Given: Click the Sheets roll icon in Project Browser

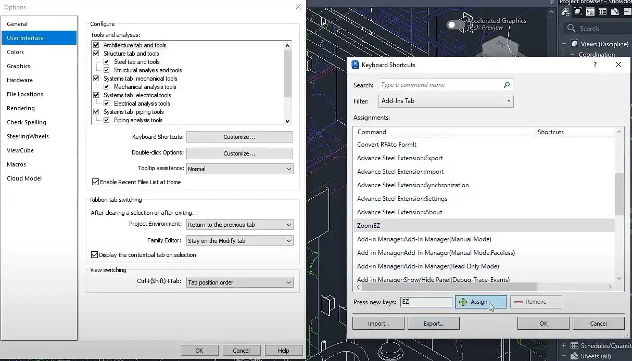Looking at the screenshot, I should (x=615, y=12).
